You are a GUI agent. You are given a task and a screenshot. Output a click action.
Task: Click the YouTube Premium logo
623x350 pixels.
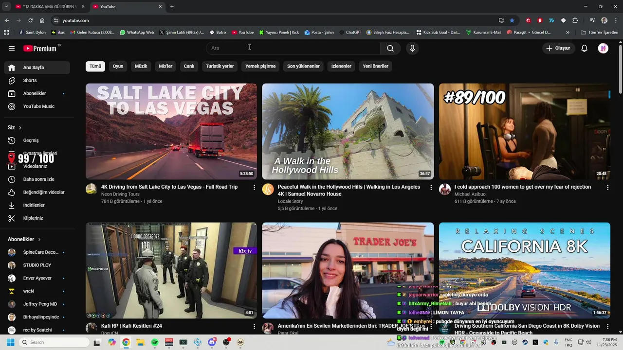(x=41, y=48)
